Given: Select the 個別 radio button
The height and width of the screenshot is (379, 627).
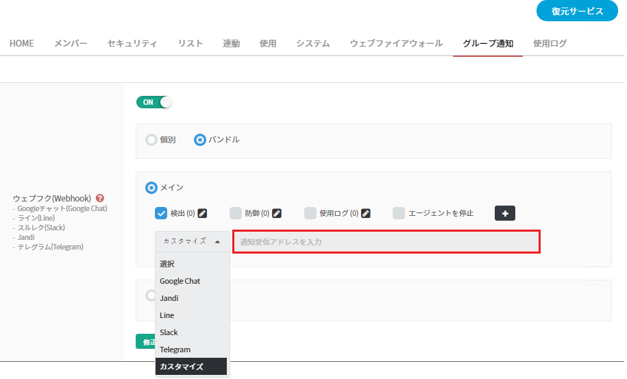Looking at the screenshot, I should pos(151,140).
